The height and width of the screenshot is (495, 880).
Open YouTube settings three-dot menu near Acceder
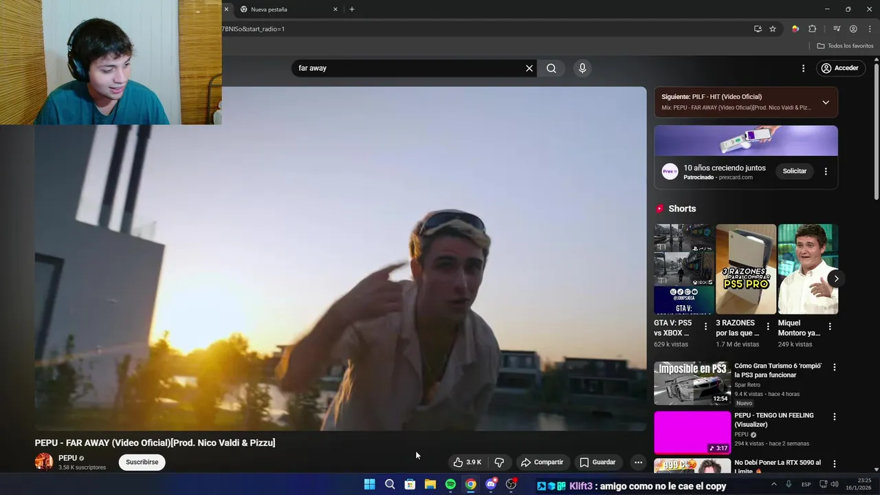click(803, 68)
